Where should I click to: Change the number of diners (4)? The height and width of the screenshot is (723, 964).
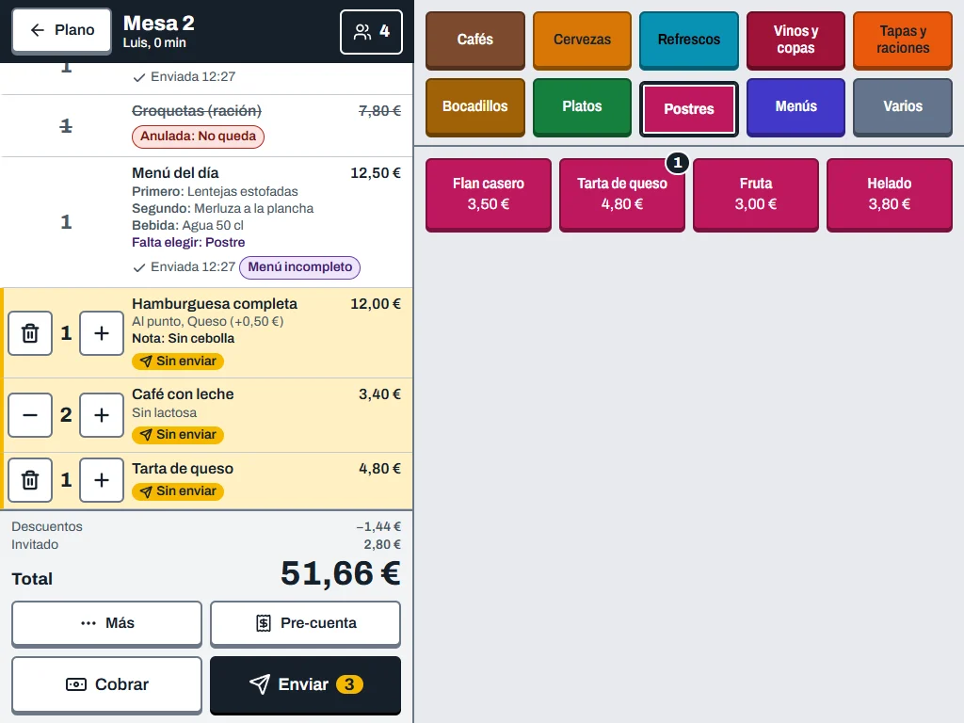tap(371, 31)
